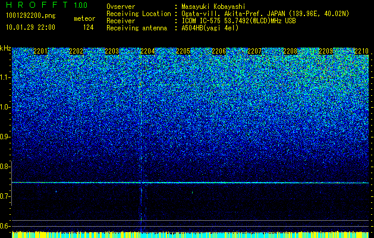Image resolution: width=374 pixels, height=238 pixels.
Task: Click the 0.9 kHz axis label
Action: 5,137
